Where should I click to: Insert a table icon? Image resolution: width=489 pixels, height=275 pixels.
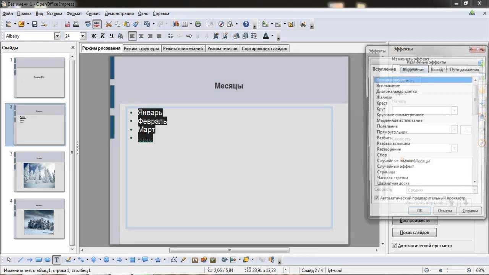tap(185, 24)
